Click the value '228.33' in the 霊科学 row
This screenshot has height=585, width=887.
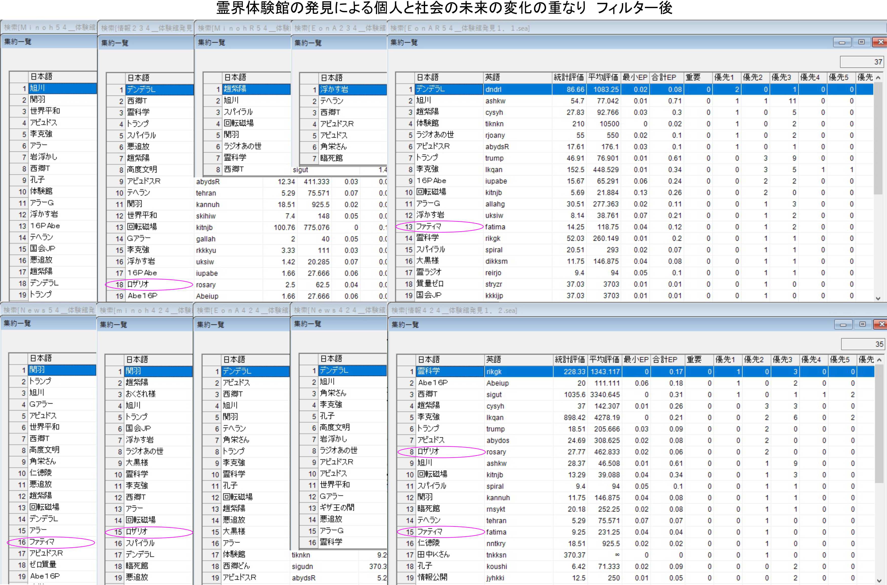point(574,372)
